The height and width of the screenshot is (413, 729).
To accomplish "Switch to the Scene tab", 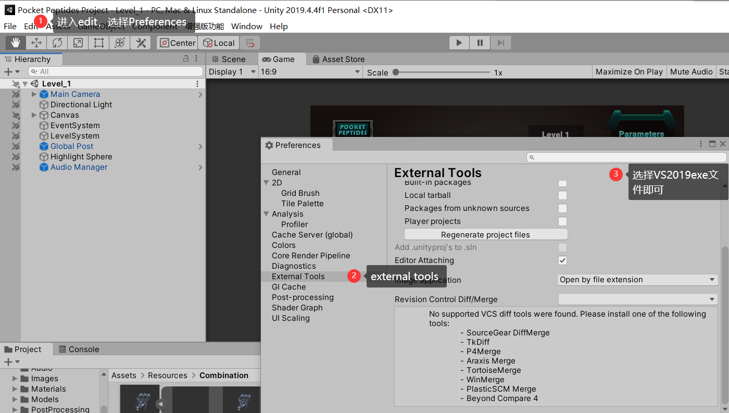I will pyautogui.click(x=229, y=59).
